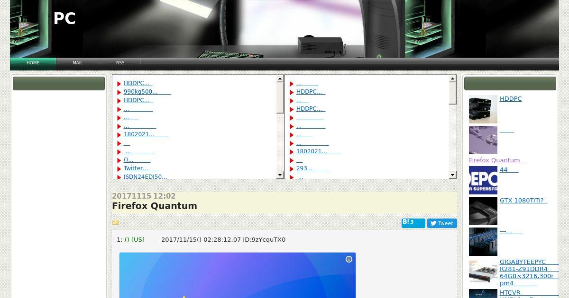569x298 pixels.
Task: Open the HDDPC sidebar link
Action: 511,99
